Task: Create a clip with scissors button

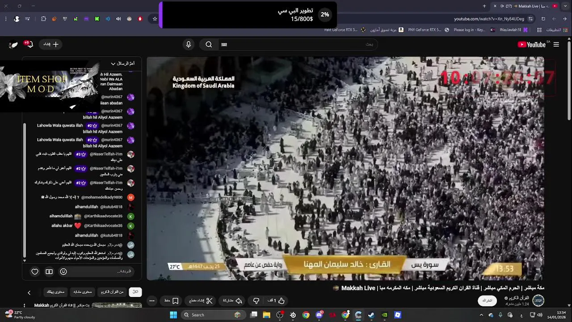Action: point(201,301)
